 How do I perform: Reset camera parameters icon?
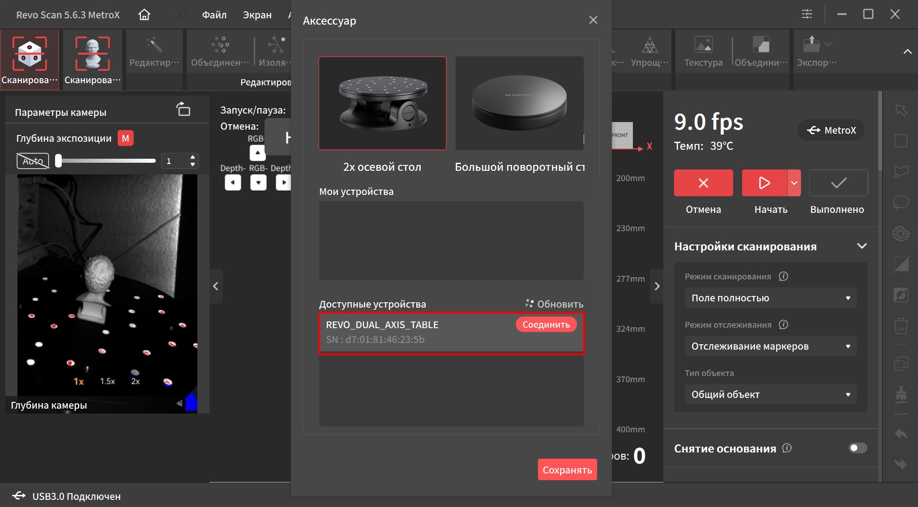184,109
